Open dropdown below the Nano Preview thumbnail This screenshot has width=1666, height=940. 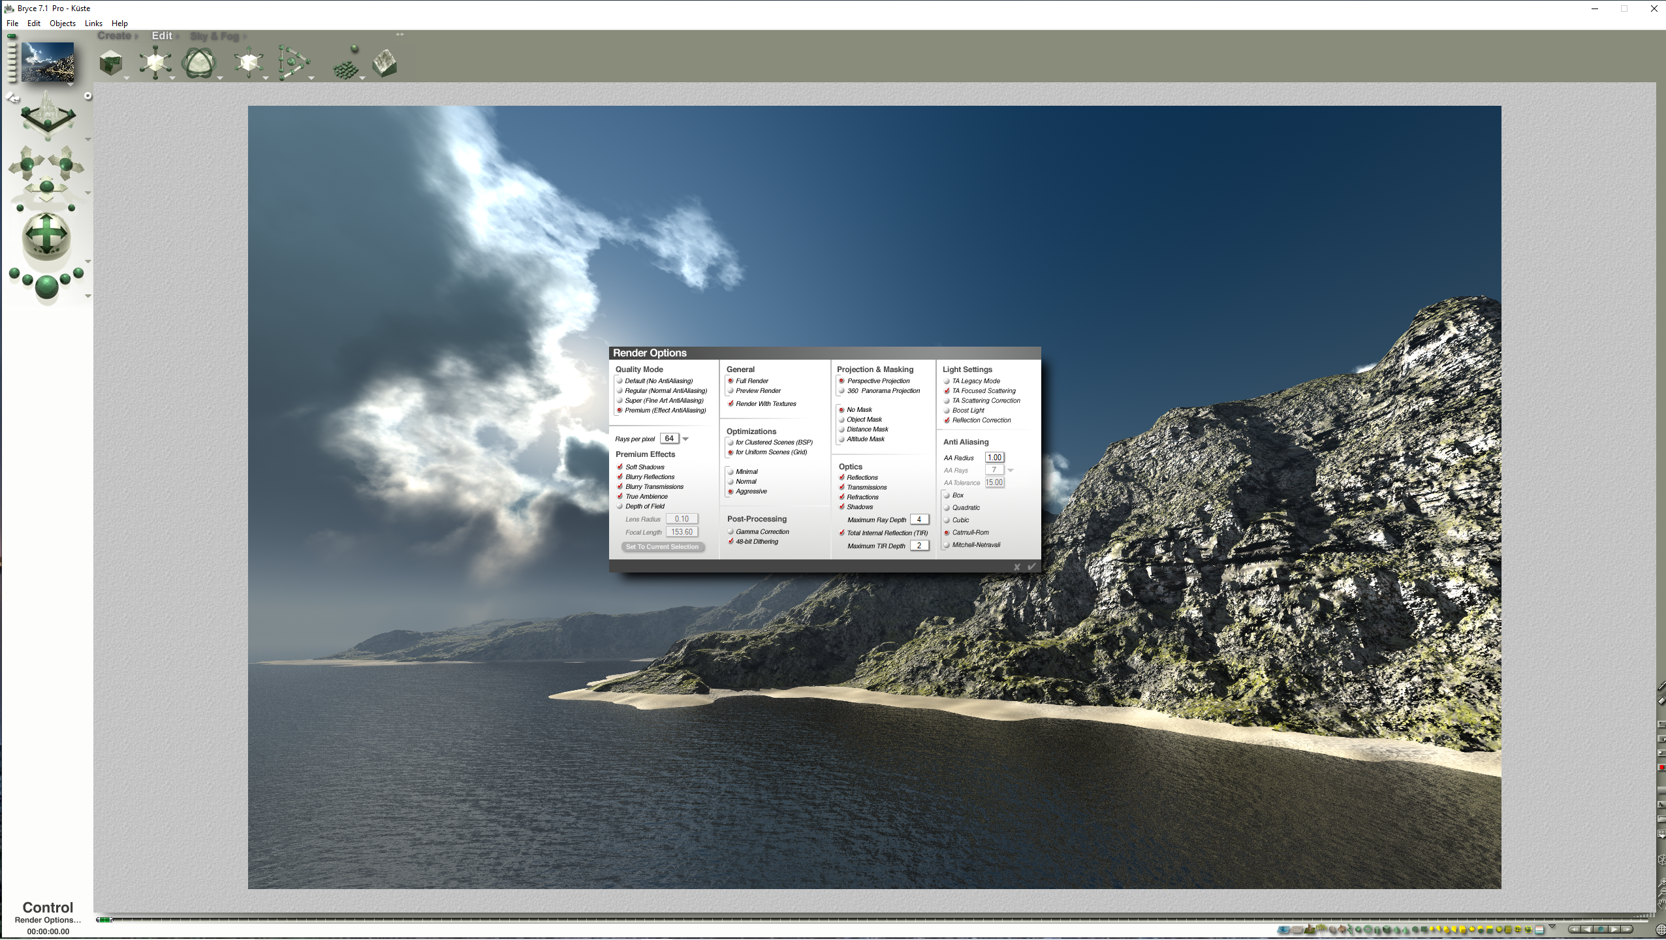(70, 85)
